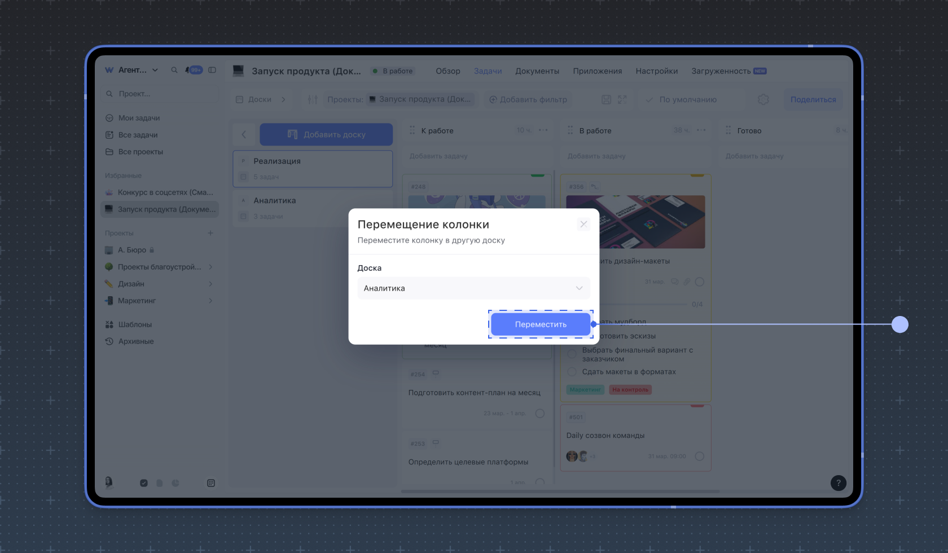Viewport: 948px width, 553px height.
Task: Click the settings gear icon in toolbar
Action: click(x=763, y=99)
